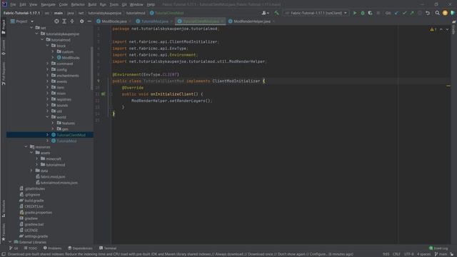This screenshot has height=257, width=457.
Task: Open the TODO tool window
Action: coord(31,248)
